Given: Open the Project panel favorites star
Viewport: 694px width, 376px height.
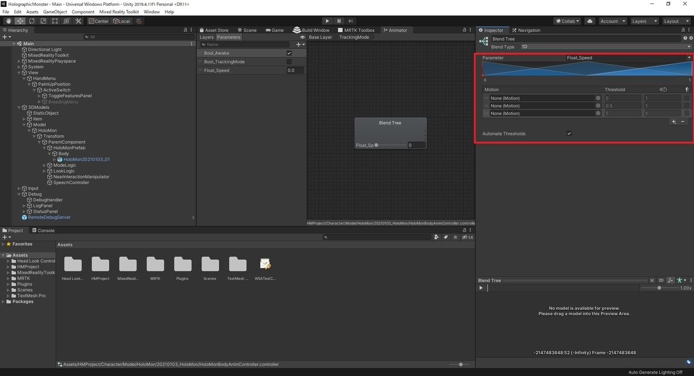Looking at the screenshot, I should pyautogui.click(x=456, y=237).
